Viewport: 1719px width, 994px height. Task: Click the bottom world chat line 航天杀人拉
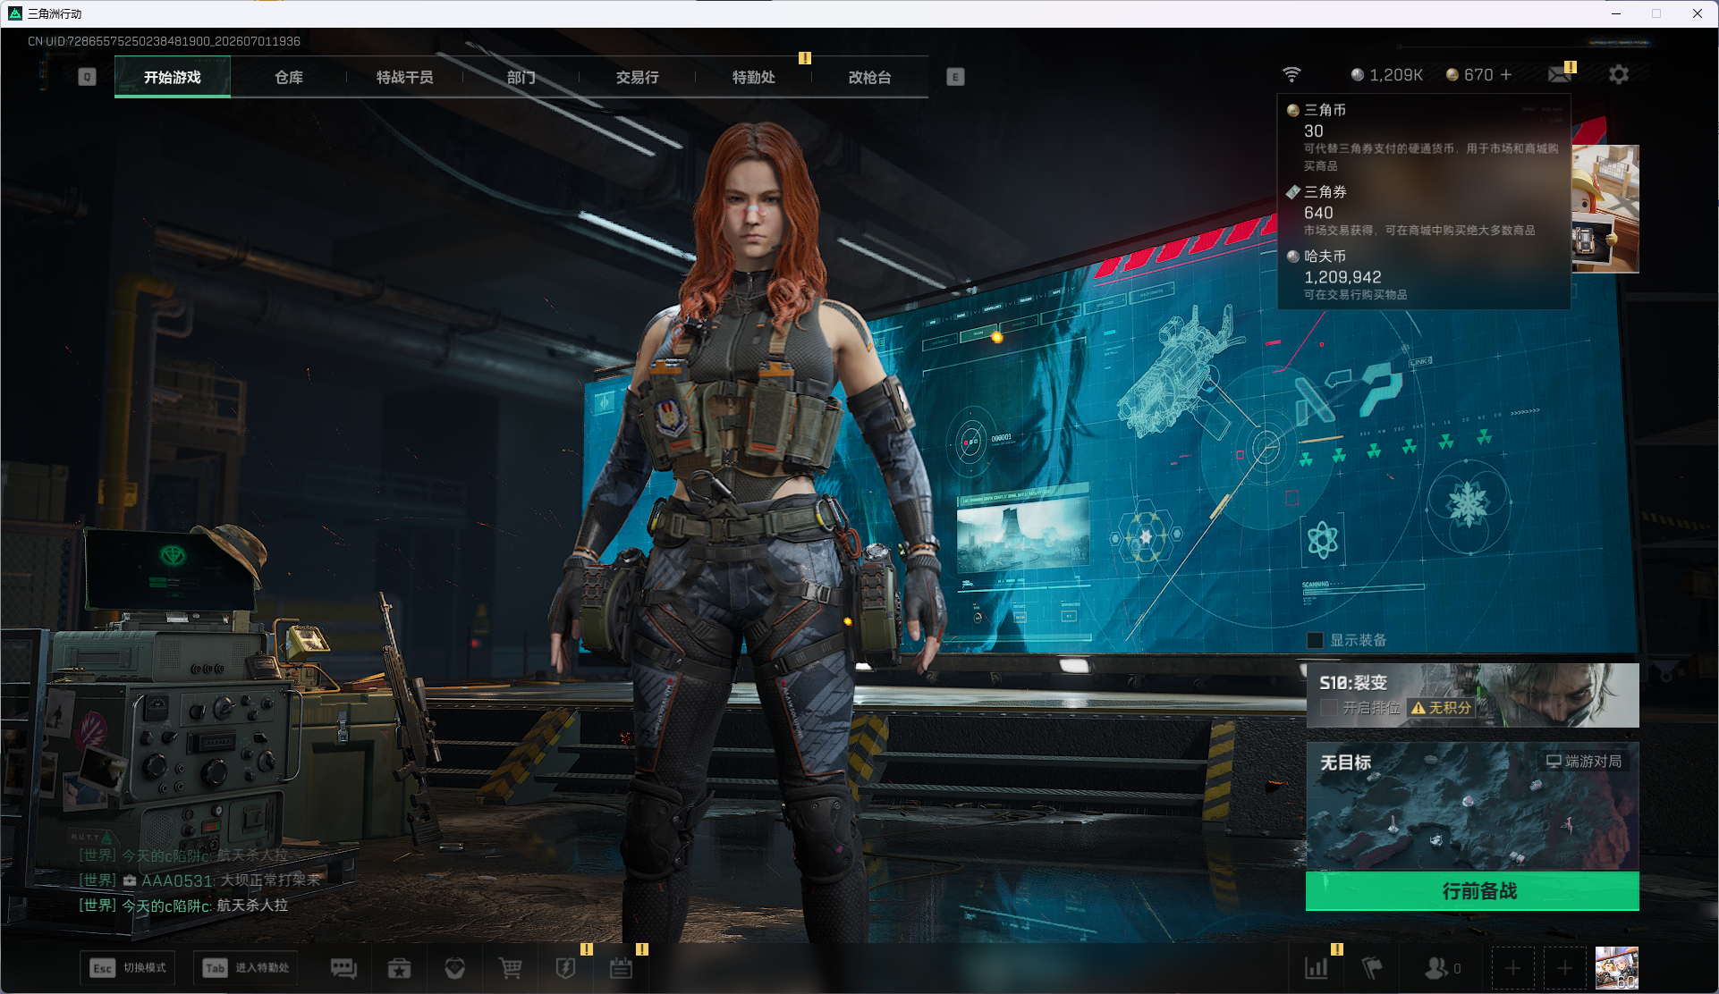pos(183,906)
